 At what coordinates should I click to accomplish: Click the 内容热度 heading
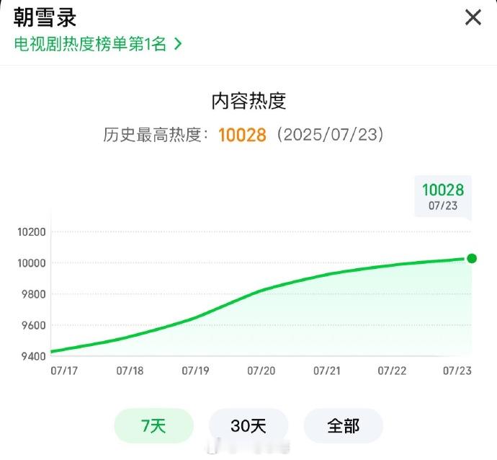pyautogui.click(x=248, y=101)
